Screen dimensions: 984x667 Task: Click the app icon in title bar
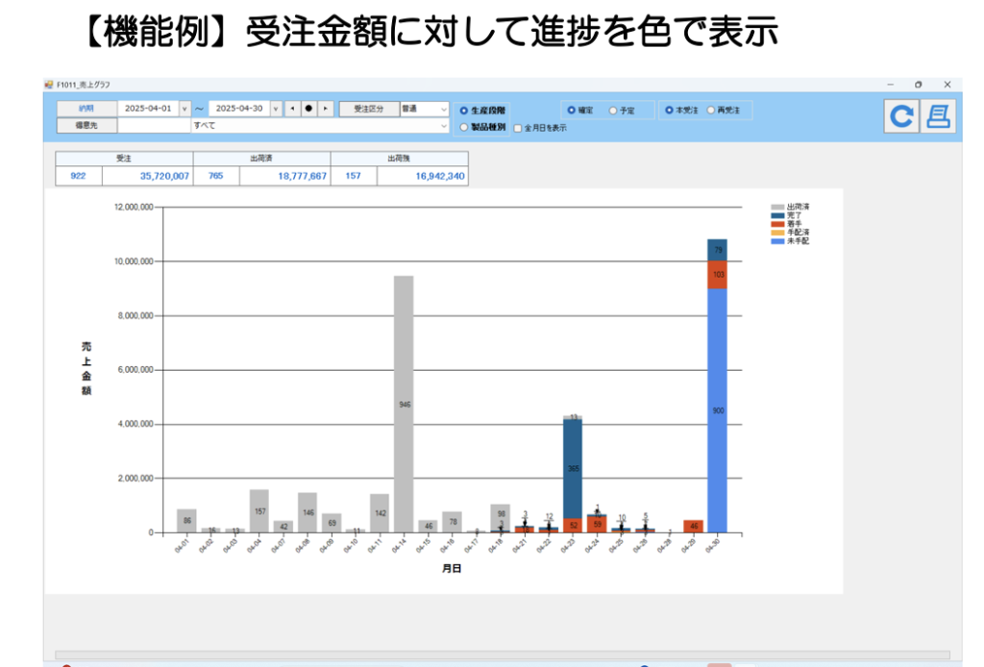click(x=49, y=85)
